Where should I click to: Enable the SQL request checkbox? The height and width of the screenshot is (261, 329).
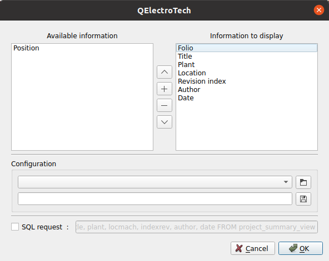click(x=15, y=227)
